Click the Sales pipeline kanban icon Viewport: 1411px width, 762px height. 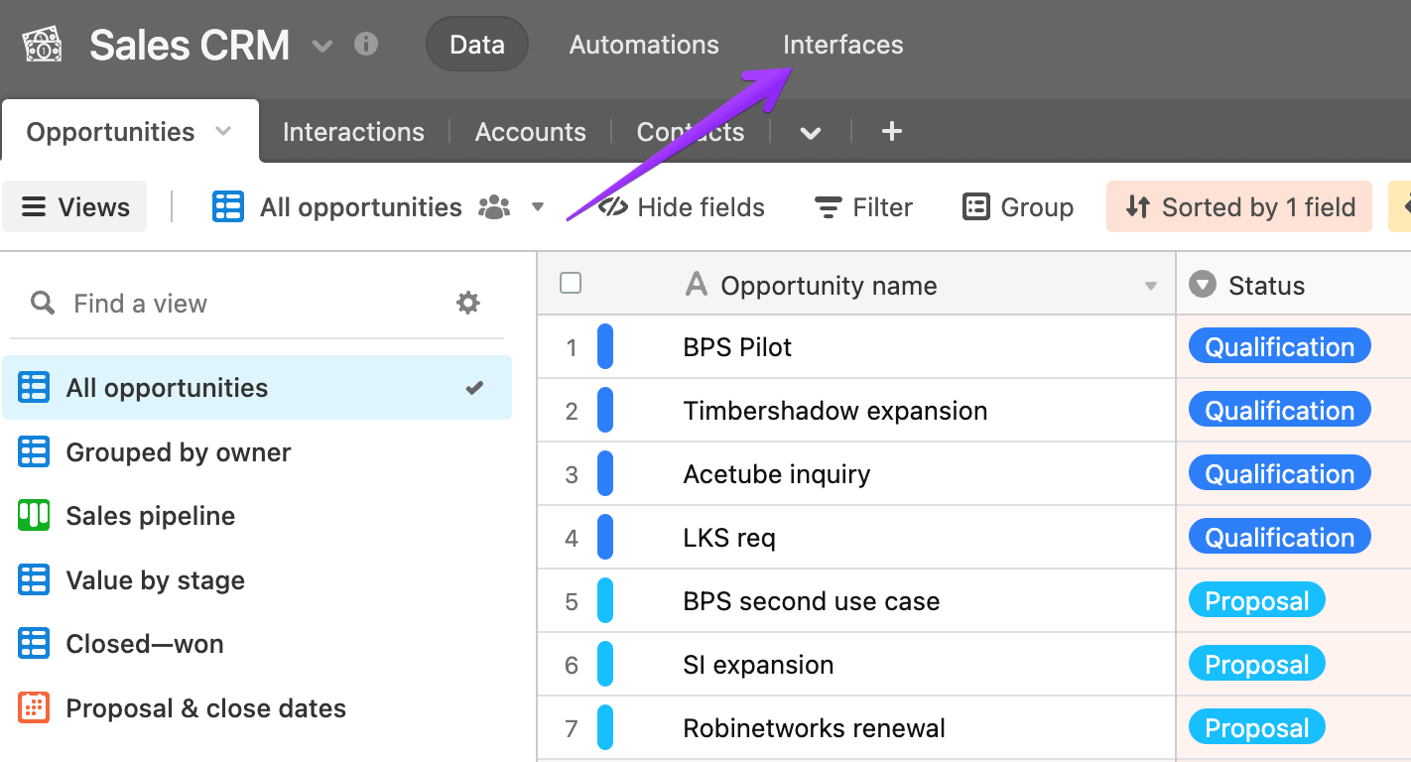click(x=34, y=516)
